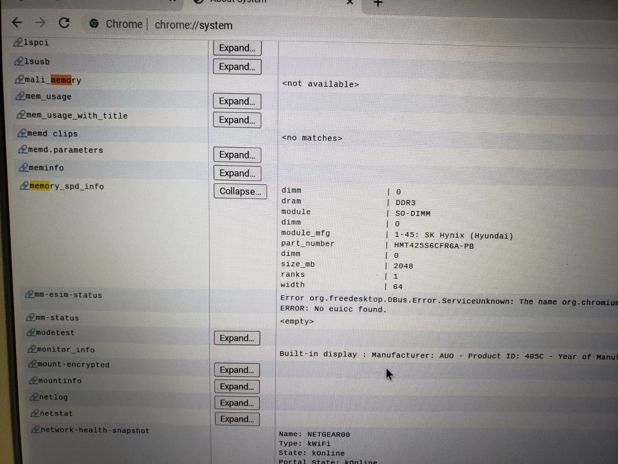Click the link icon beside memory_spd_info
This screenshot has height=464, width=618.
(x=25, y=186)
